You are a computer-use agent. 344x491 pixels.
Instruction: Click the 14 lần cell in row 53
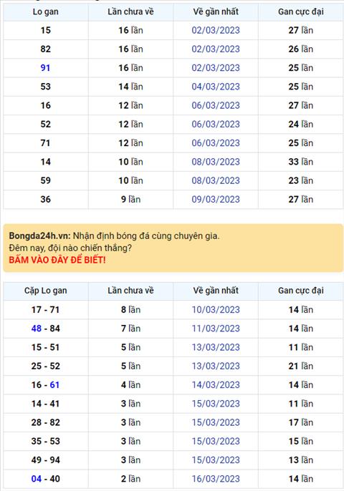click(x=130, y=87)
